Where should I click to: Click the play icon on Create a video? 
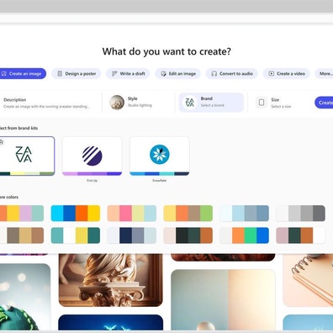click(271, 74)
